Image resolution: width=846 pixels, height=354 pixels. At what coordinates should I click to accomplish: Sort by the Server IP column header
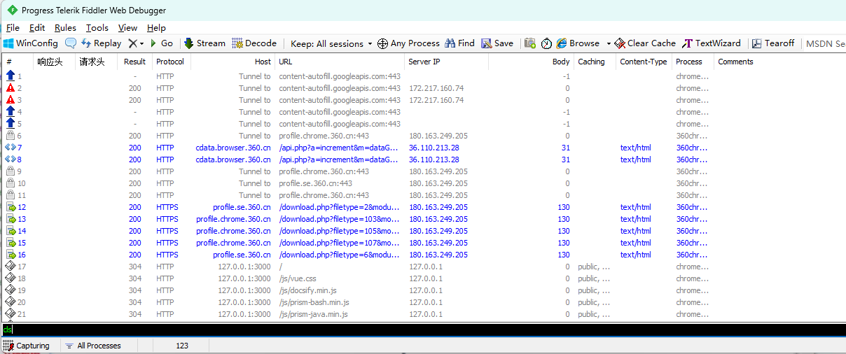pos(446,62)
